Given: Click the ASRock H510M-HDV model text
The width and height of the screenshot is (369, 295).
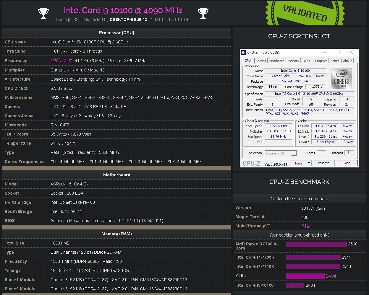Looking at the screenshot, I should 70,184.
